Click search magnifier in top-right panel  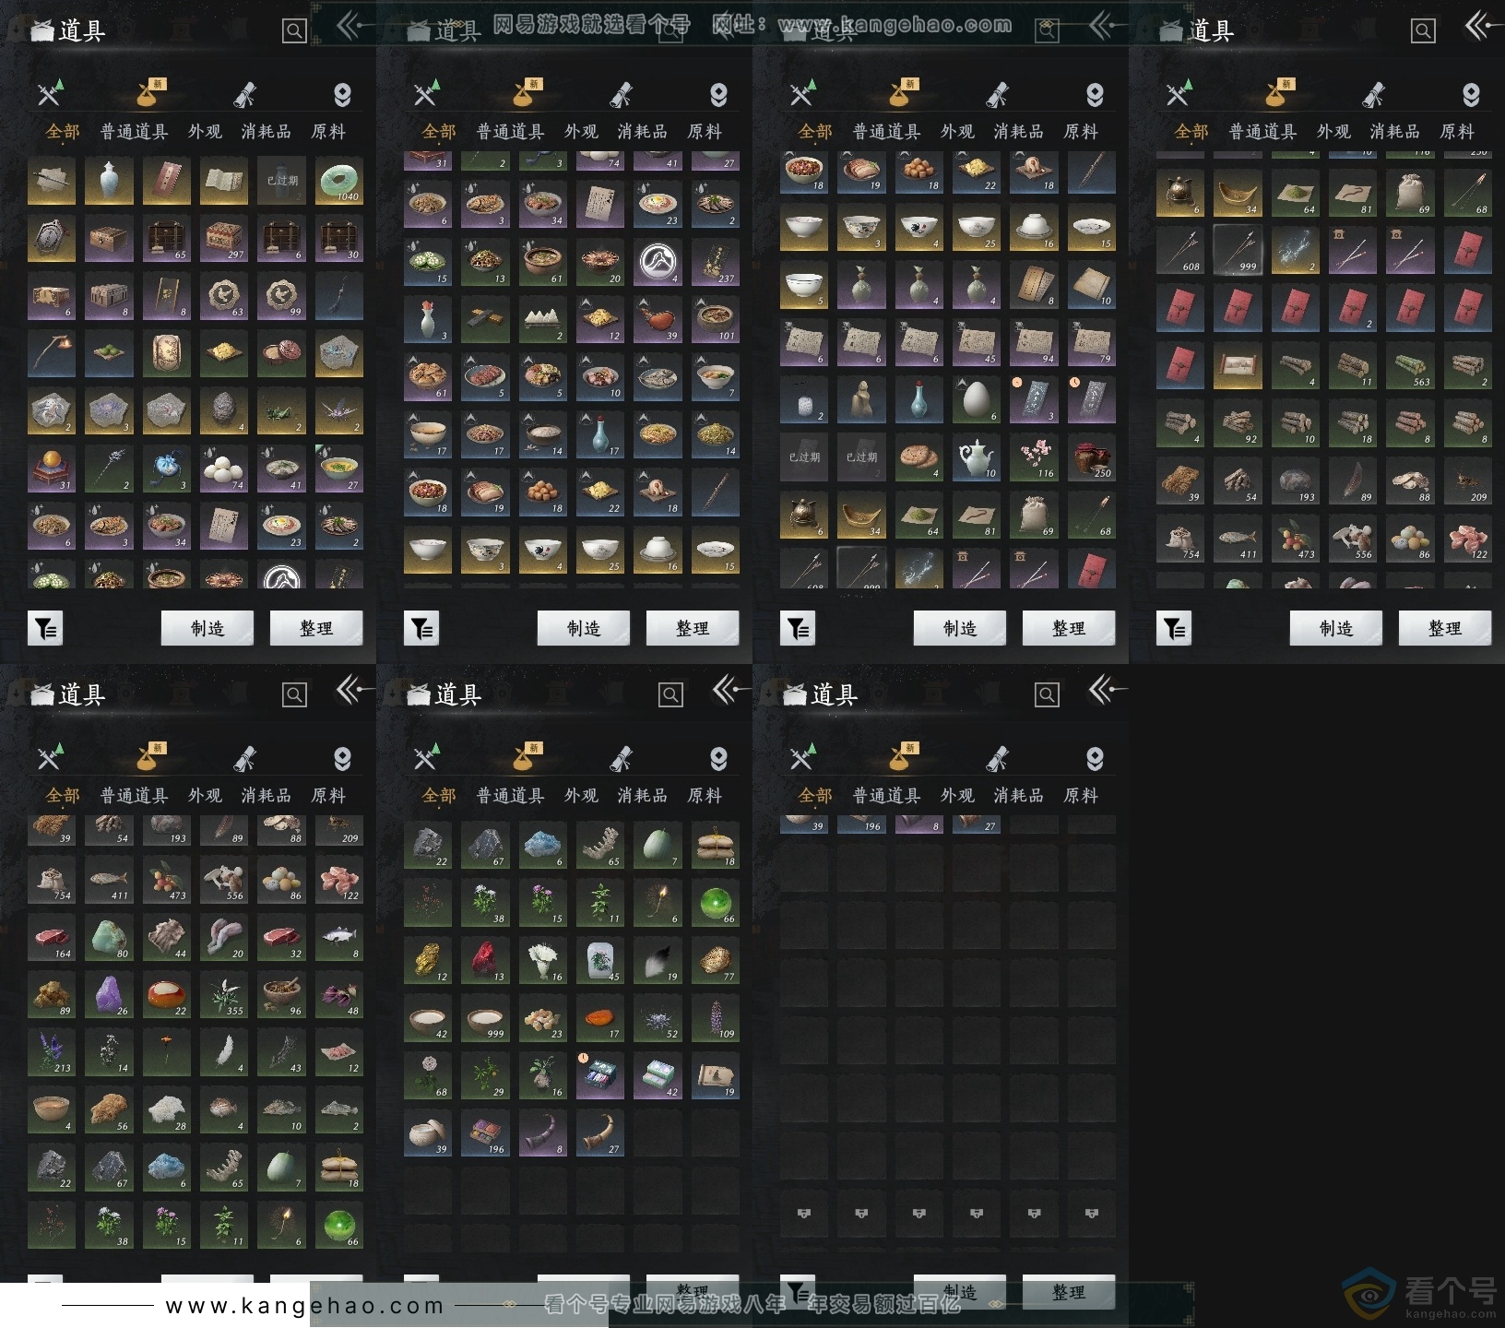(1423, 31)
